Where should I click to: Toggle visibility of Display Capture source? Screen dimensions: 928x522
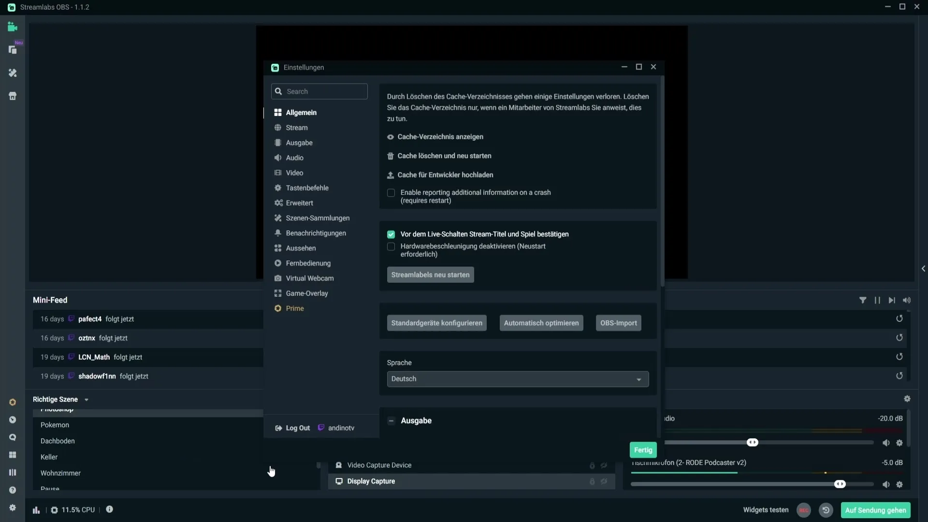coord(604,481)
